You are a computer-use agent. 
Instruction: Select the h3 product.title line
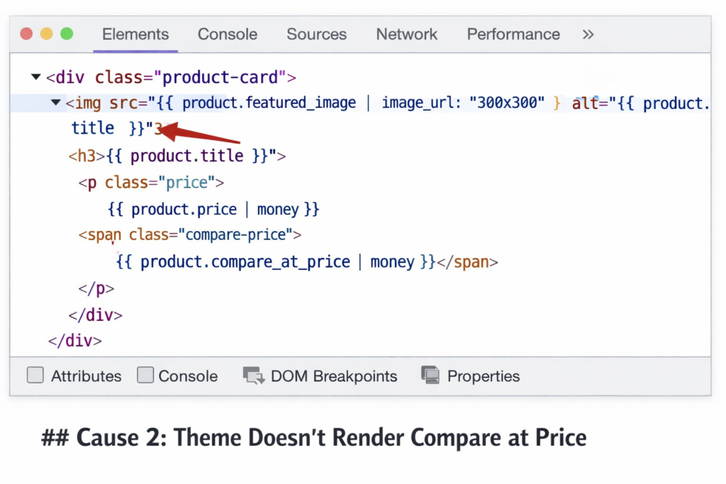tap(177, 156)
